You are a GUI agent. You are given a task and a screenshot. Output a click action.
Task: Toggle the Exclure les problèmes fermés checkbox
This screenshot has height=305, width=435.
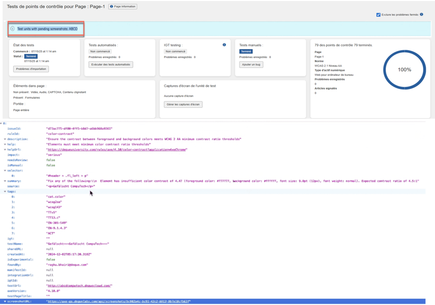379,15
